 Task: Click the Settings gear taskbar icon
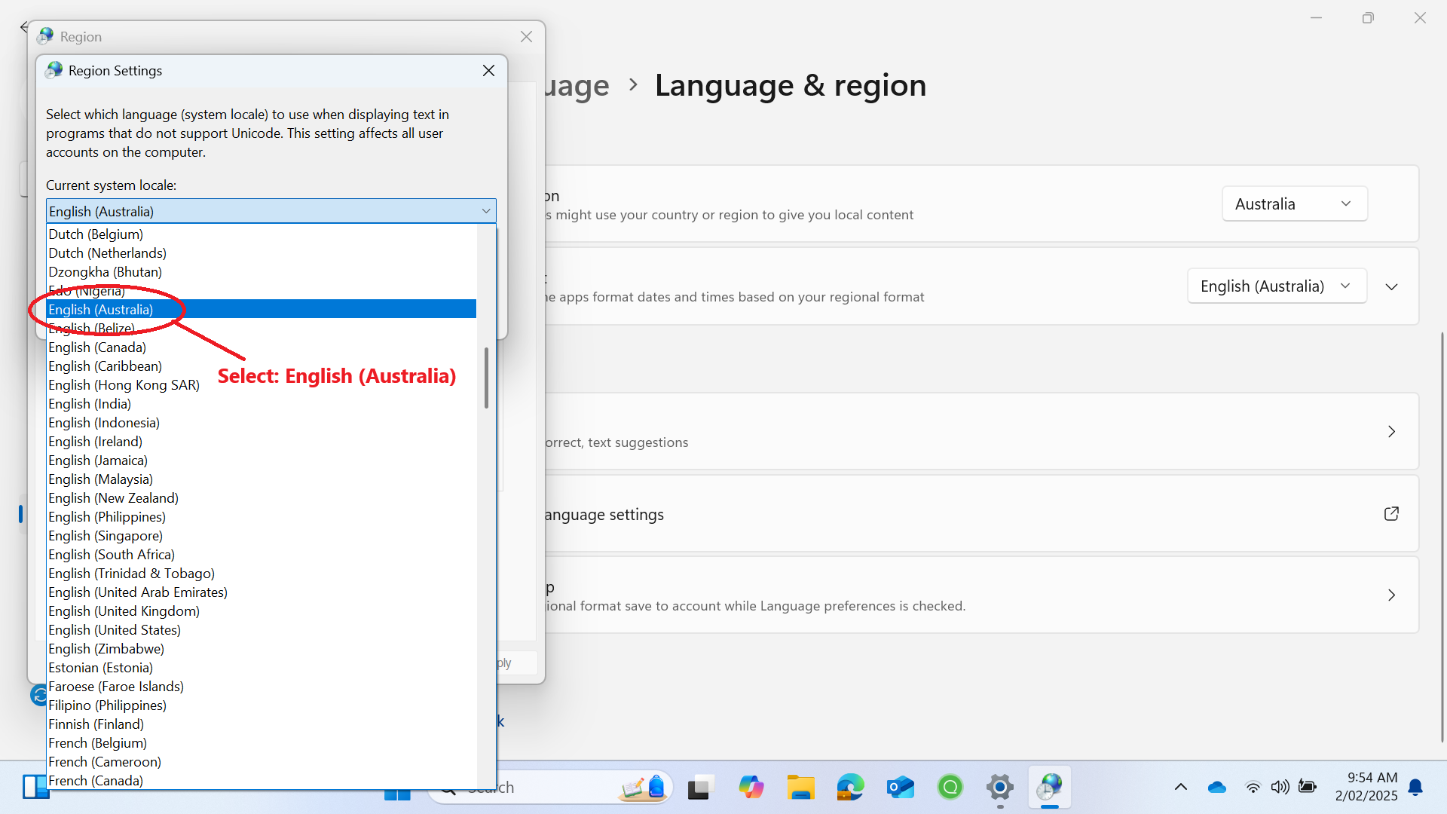999,788
